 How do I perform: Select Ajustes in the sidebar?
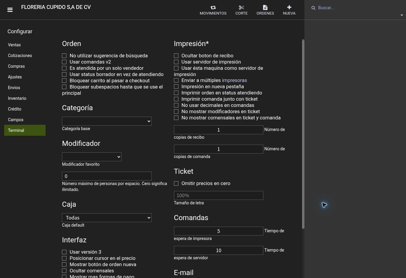pos(25,77)
